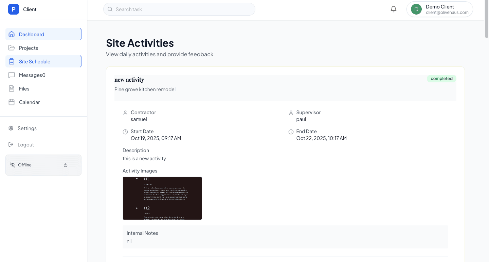Open the activity image thumbnail
This screenshot has width=489, height=262.
tap(162, 198)
